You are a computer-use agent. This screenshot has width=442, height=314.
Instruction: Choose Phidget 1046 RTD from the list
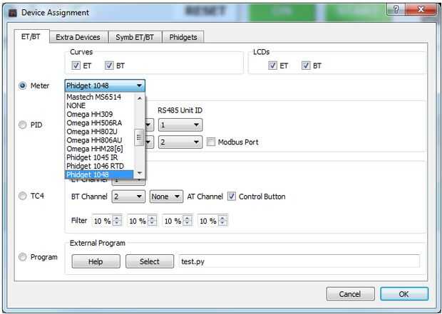point(100,166)
